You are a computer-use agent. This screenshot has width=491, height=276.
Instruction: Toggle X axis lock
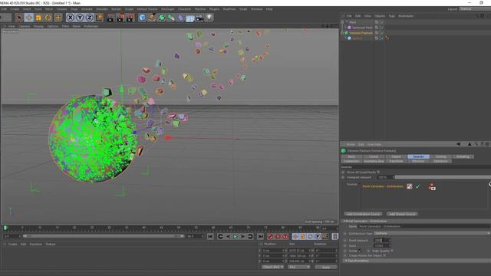pyautogui.click(x=71, y=18)
